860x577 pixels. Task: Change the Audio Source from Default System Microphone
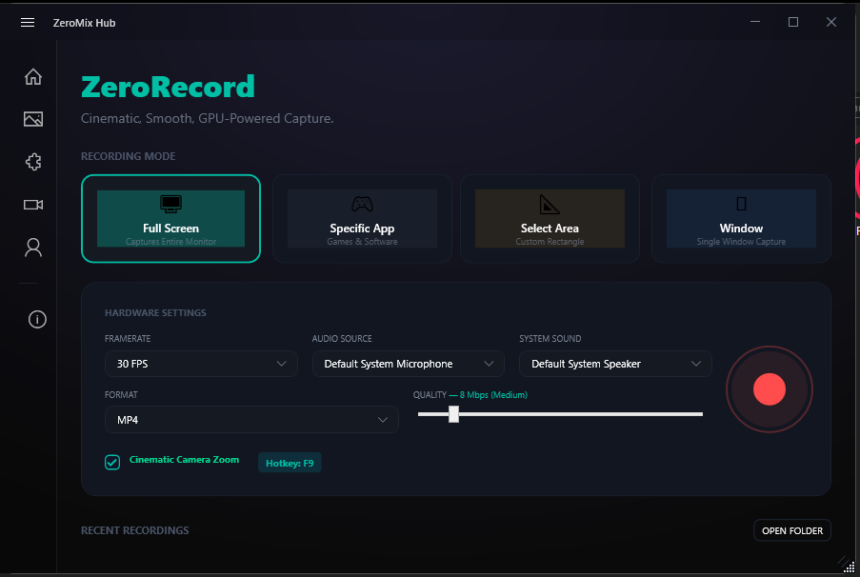click(x=408, y=364)
